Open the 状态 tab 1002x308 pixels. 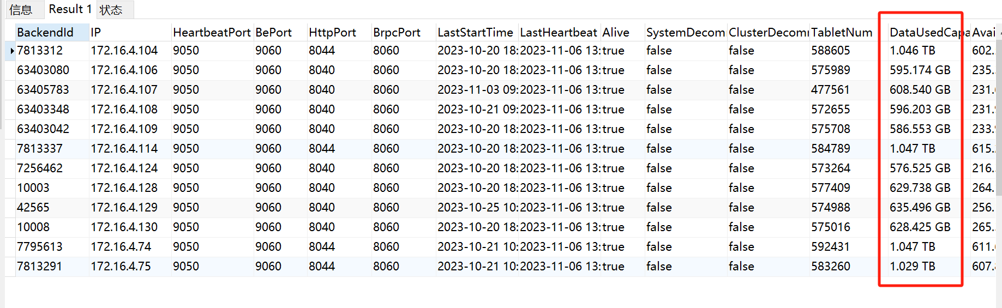(x=111, y=10)
